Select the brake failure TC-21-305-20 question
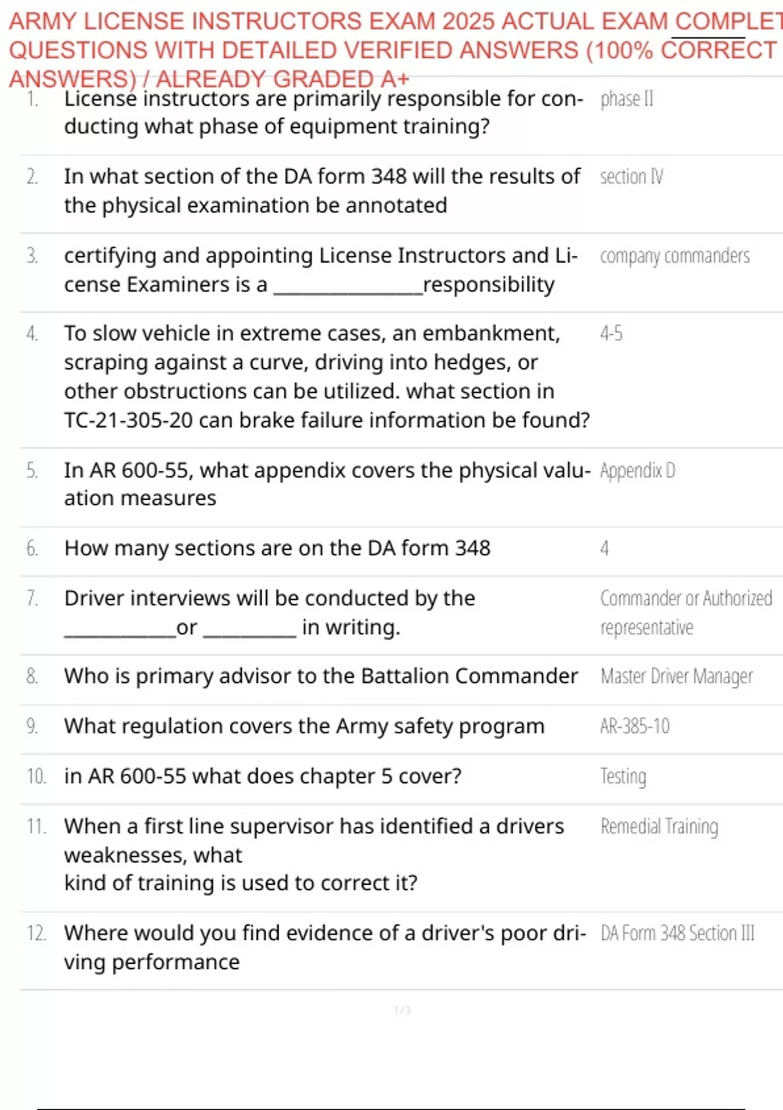 [326, 377]
